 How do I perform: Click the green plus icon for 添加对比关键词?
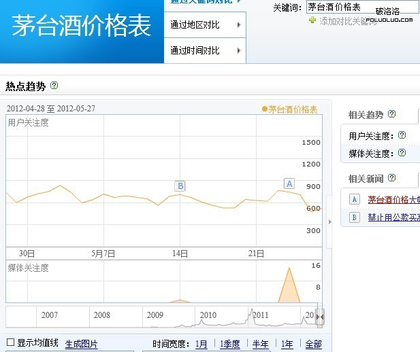(x=312, y=20)
